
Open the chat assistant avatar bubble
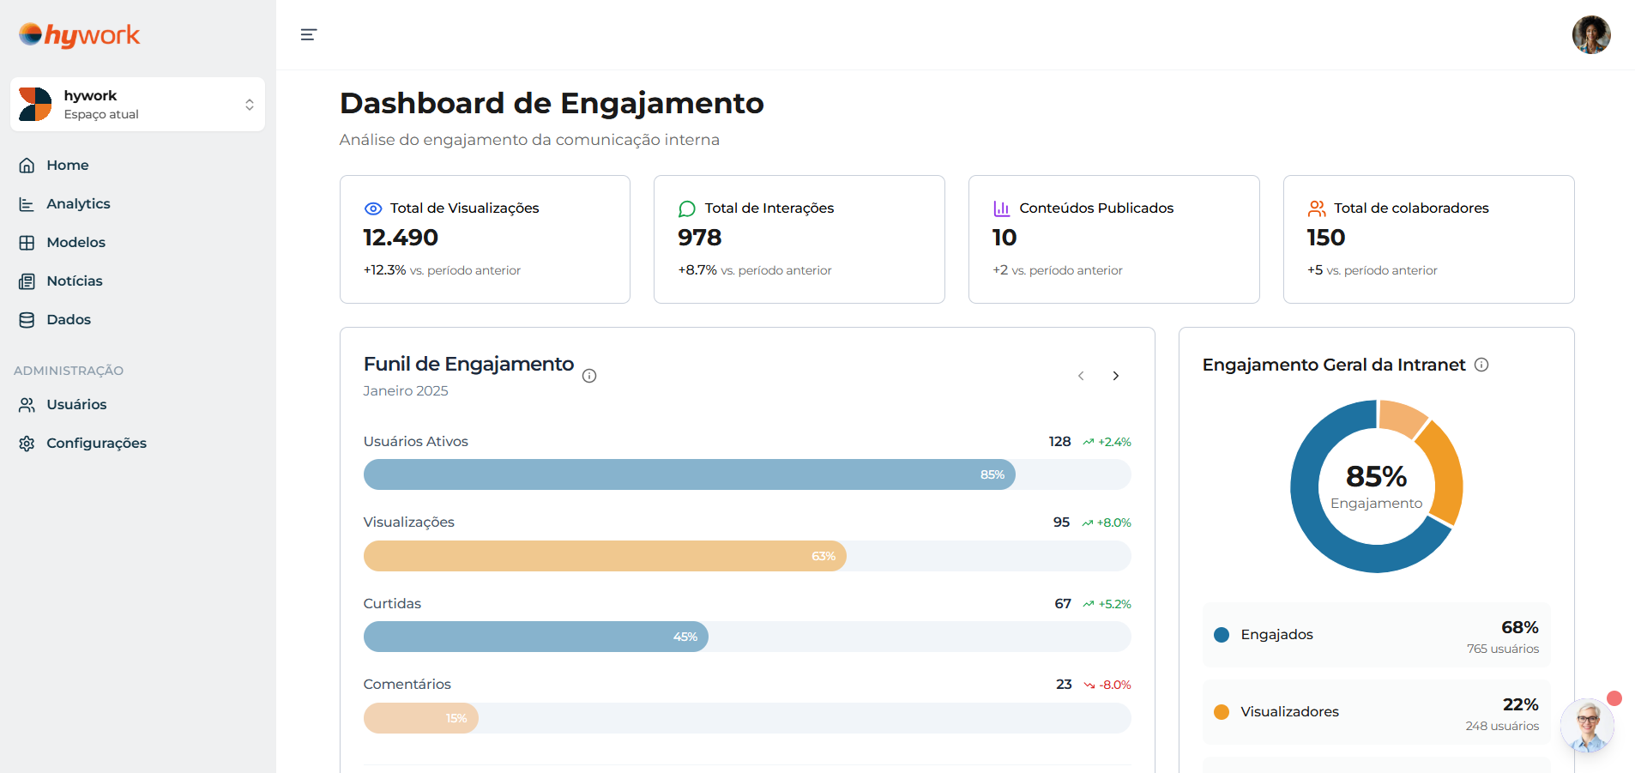pos(1587,726)
